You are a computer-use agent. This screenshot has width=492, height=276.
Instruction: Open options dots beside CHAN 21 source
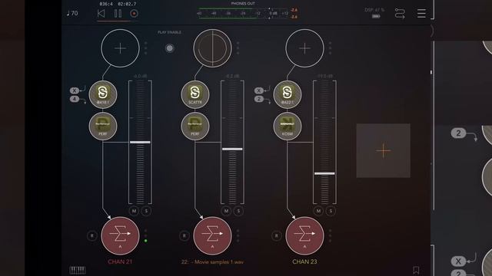145,48
